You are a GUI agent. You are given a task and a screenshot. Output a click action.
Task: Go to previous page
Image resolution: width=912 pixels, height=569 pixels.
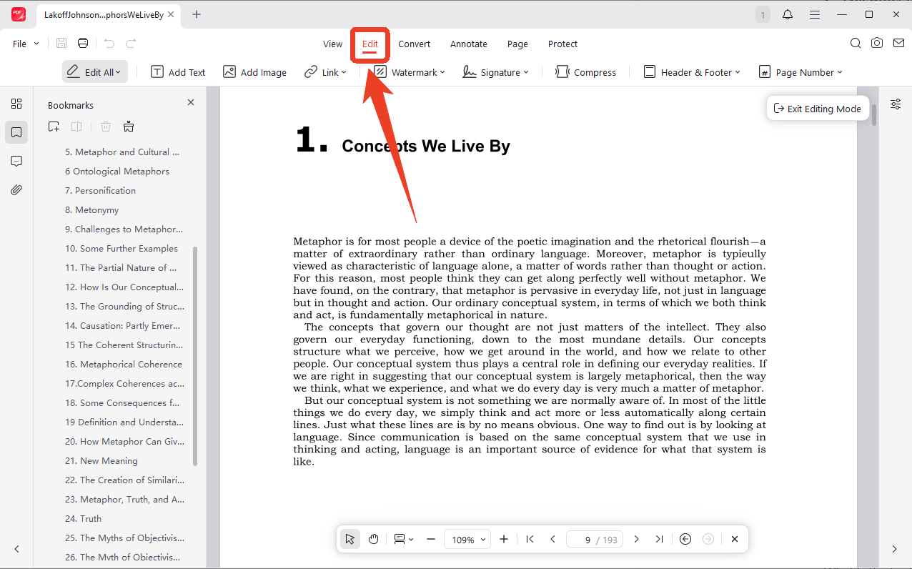(x=552, y=539)
